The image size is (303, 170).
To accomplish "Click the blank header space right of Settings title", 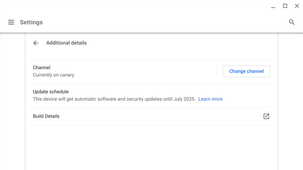I will 165,22.
